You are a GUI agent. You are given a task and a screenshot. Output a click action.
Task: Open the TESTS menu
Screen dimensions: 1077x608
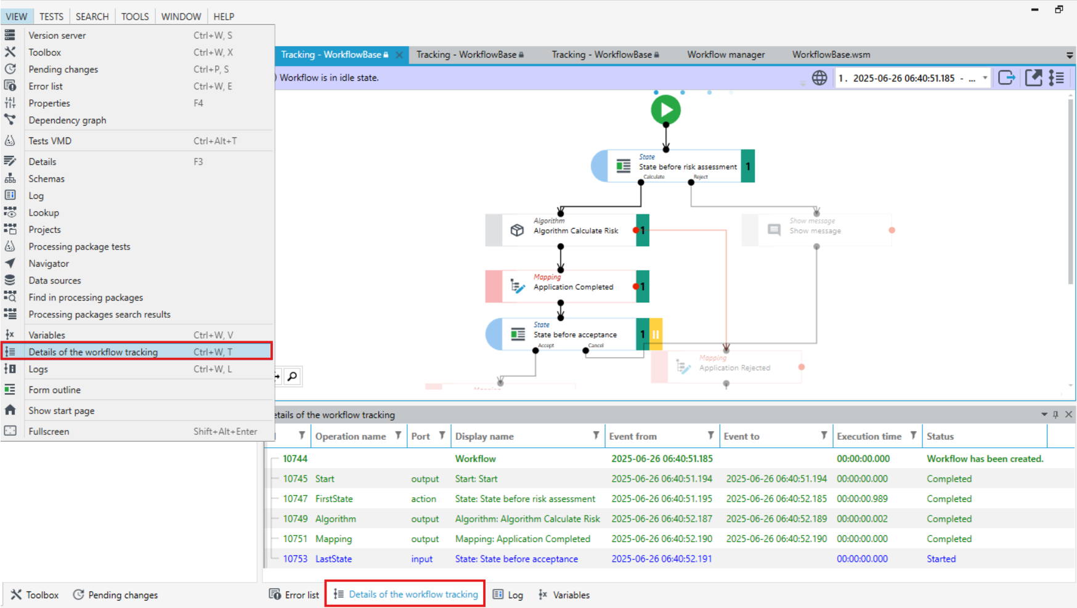point(51,17)
